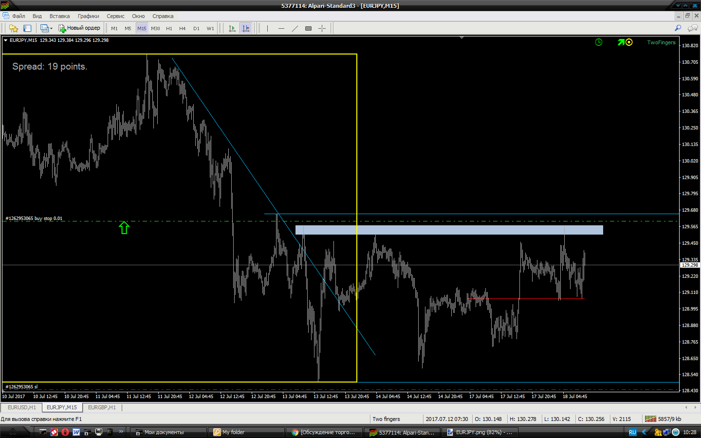Toggle chart auto-scroll icon
Viewport: 701px width, 438px height.
click(232, 28)
